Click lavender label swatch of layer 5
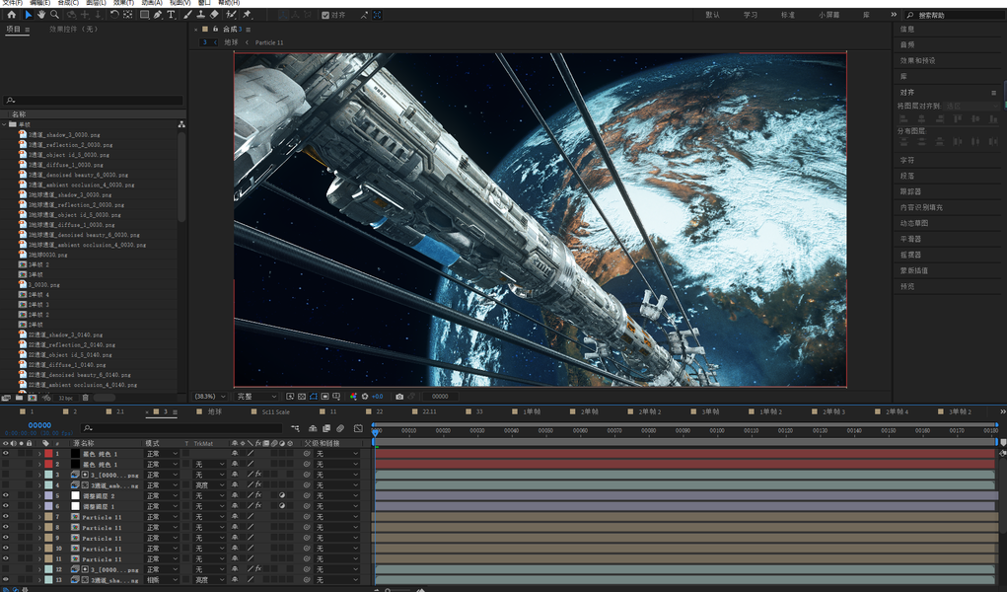1007x592 pixels. pos(48,495)
